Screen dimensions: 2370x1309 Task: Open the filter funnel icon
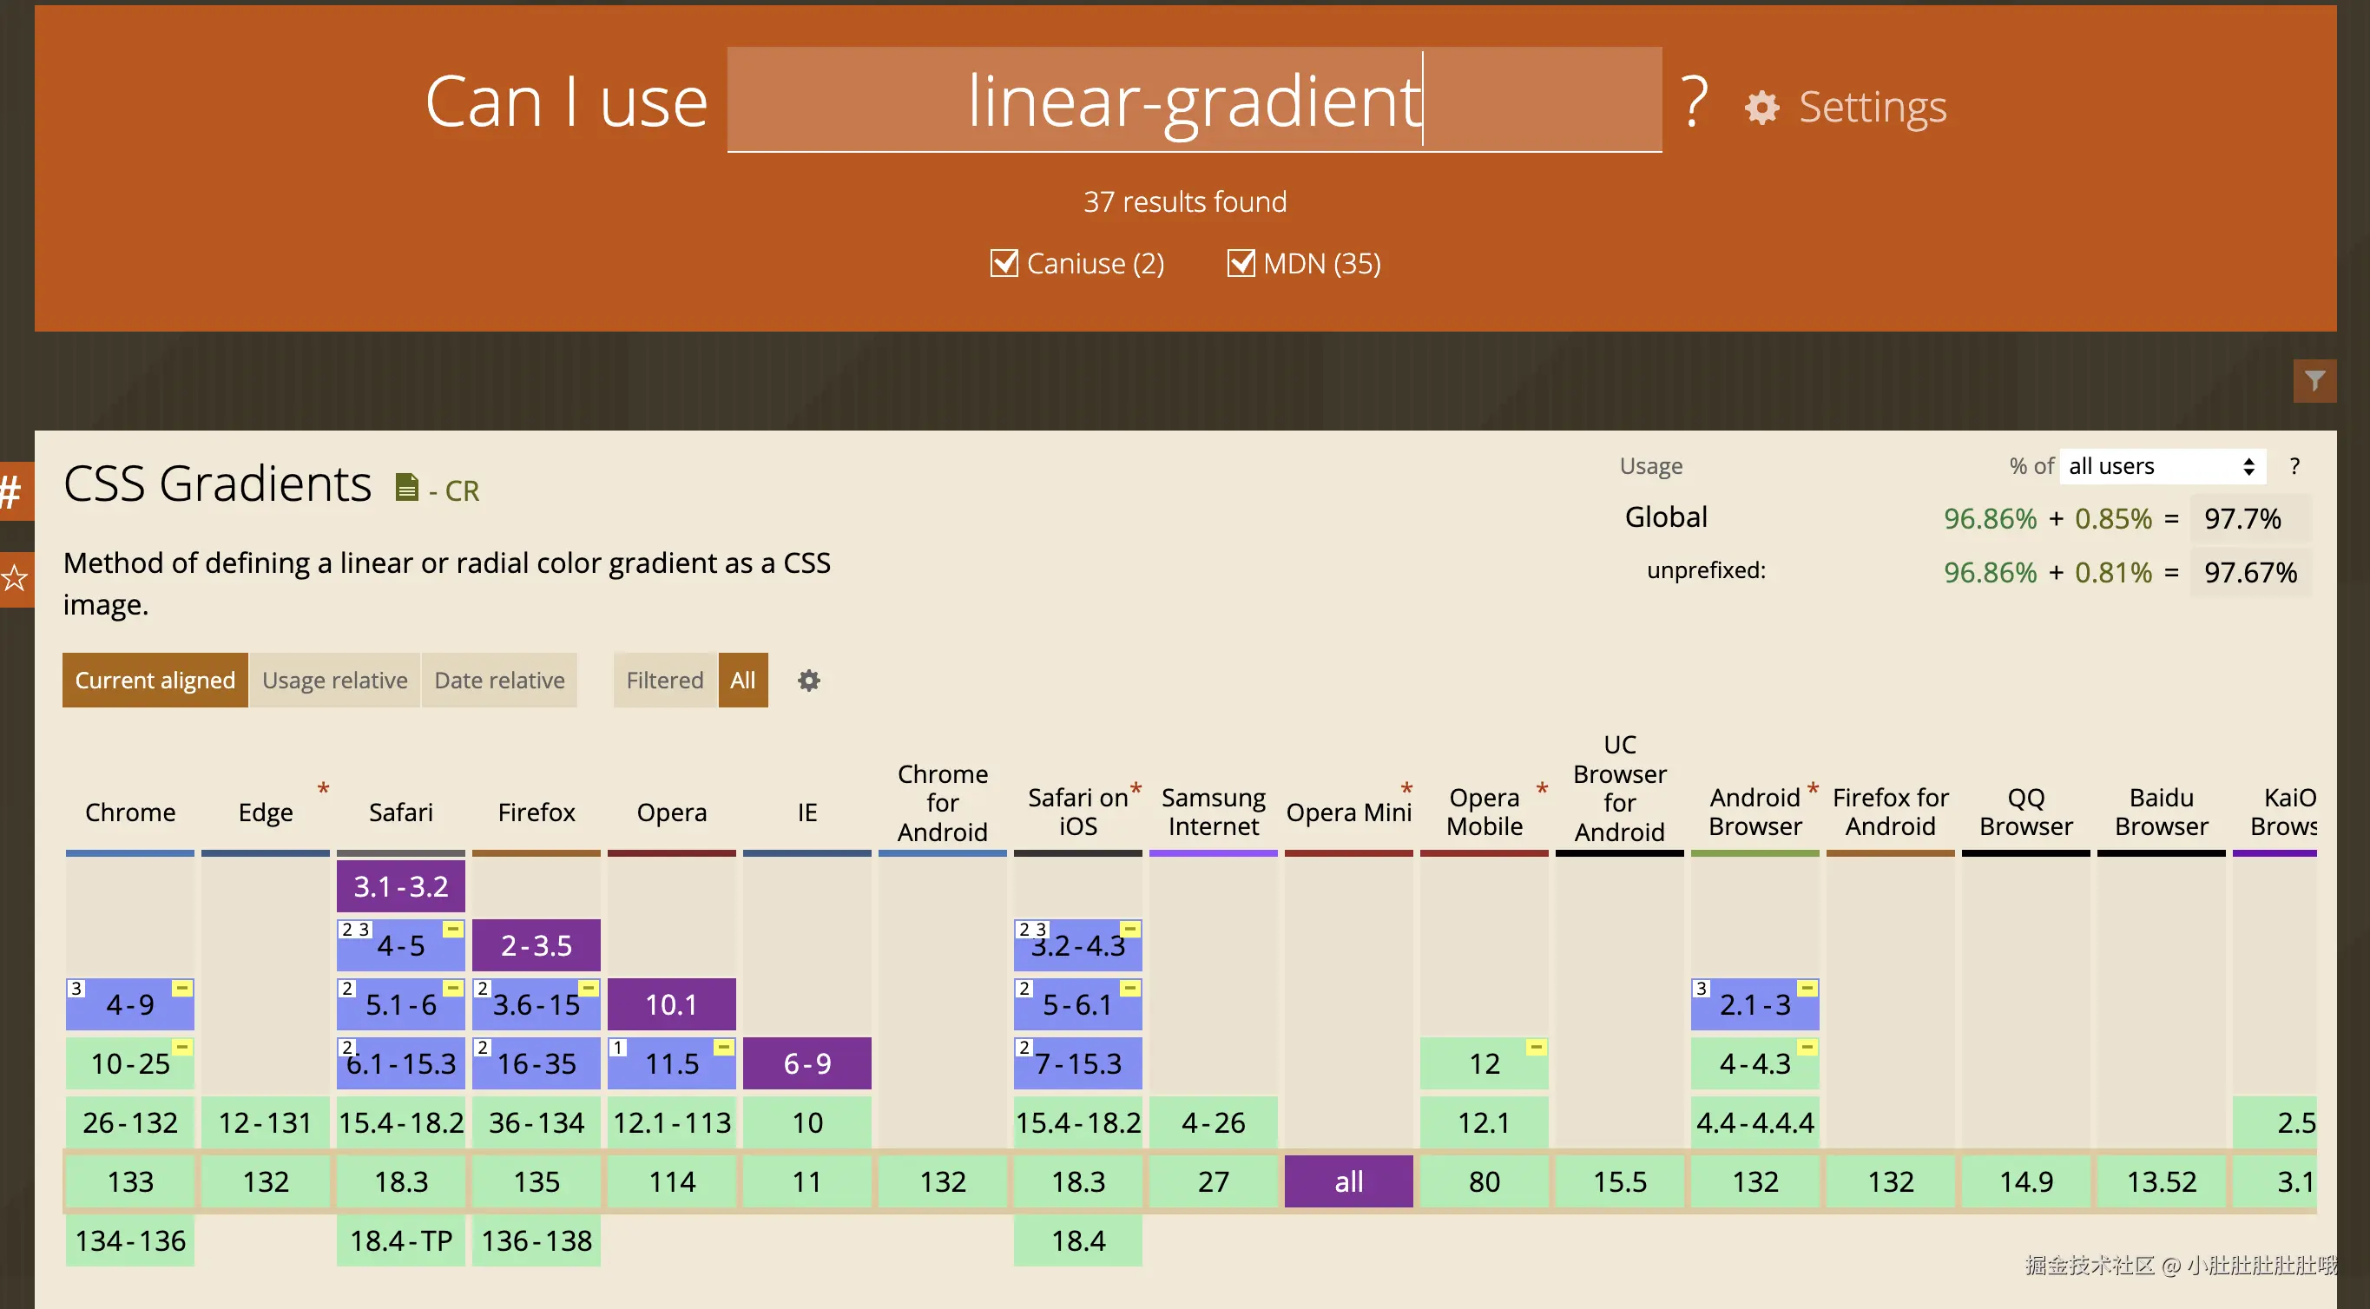coord(2314,380)
